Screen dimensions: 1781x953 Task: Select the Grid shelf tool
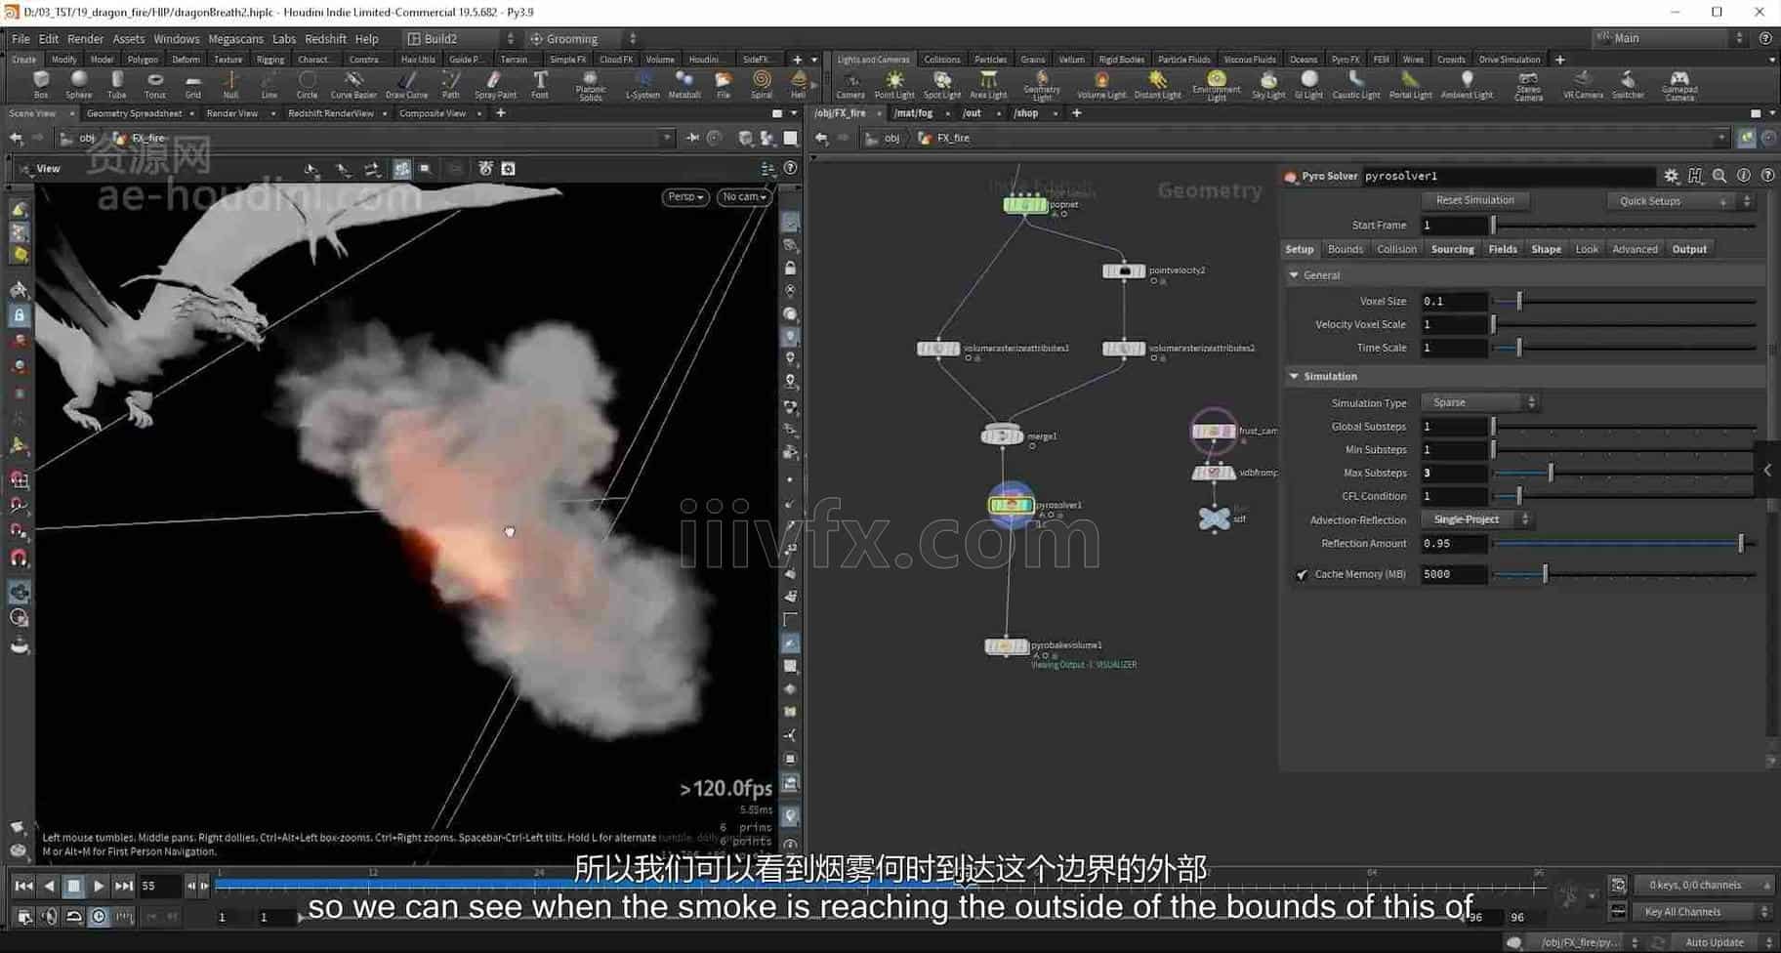(x=192, y=84)
